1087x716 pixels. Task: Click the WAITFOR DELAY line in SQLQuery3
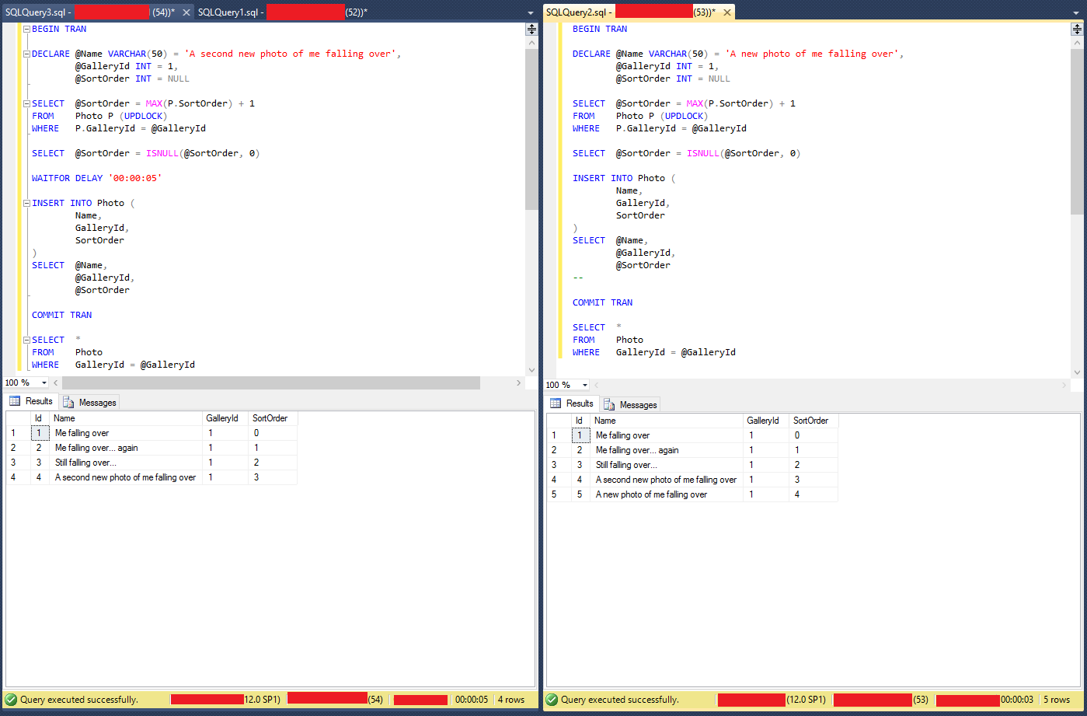[x=96, y=178]
